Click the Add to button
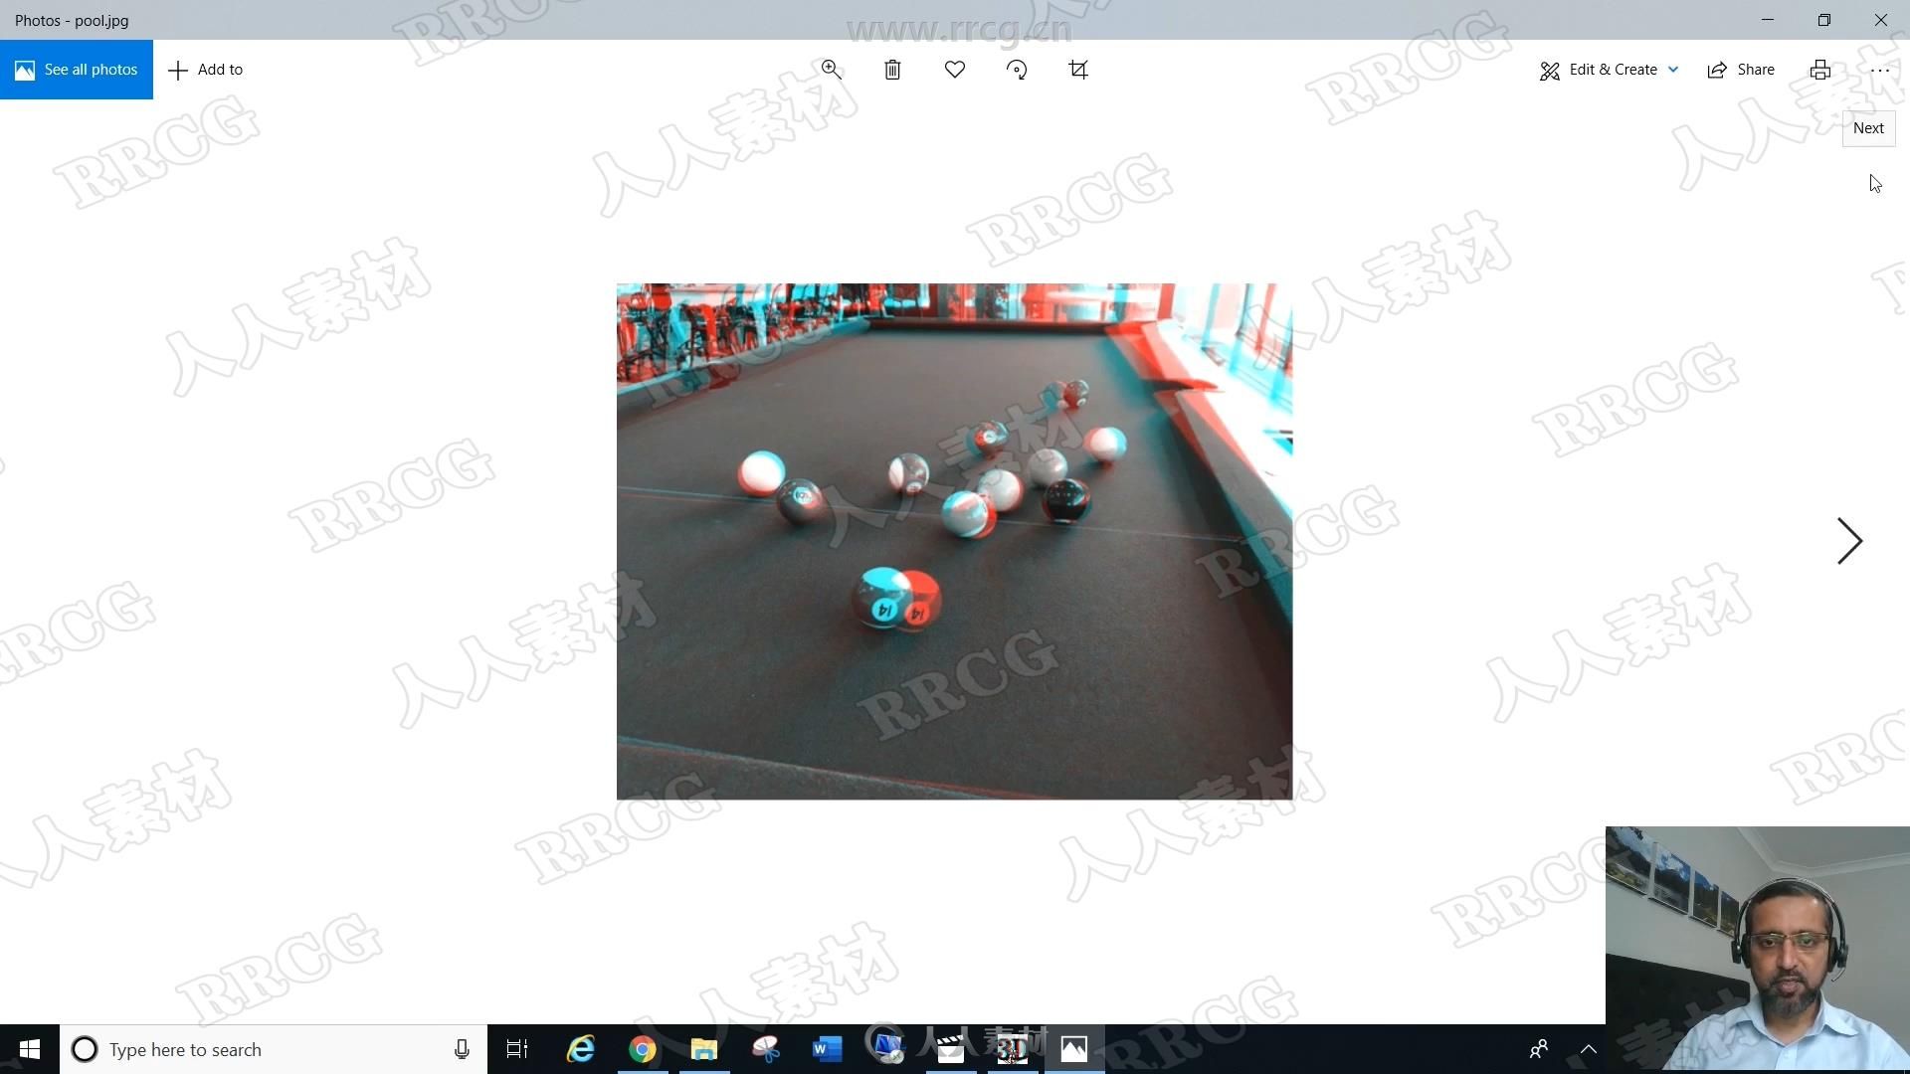 [x=205, y=69]
